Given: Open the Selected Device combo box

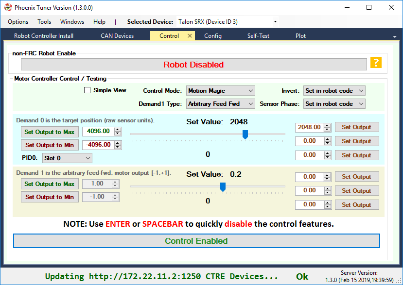Looking at the screenshot, I should 228,22.
